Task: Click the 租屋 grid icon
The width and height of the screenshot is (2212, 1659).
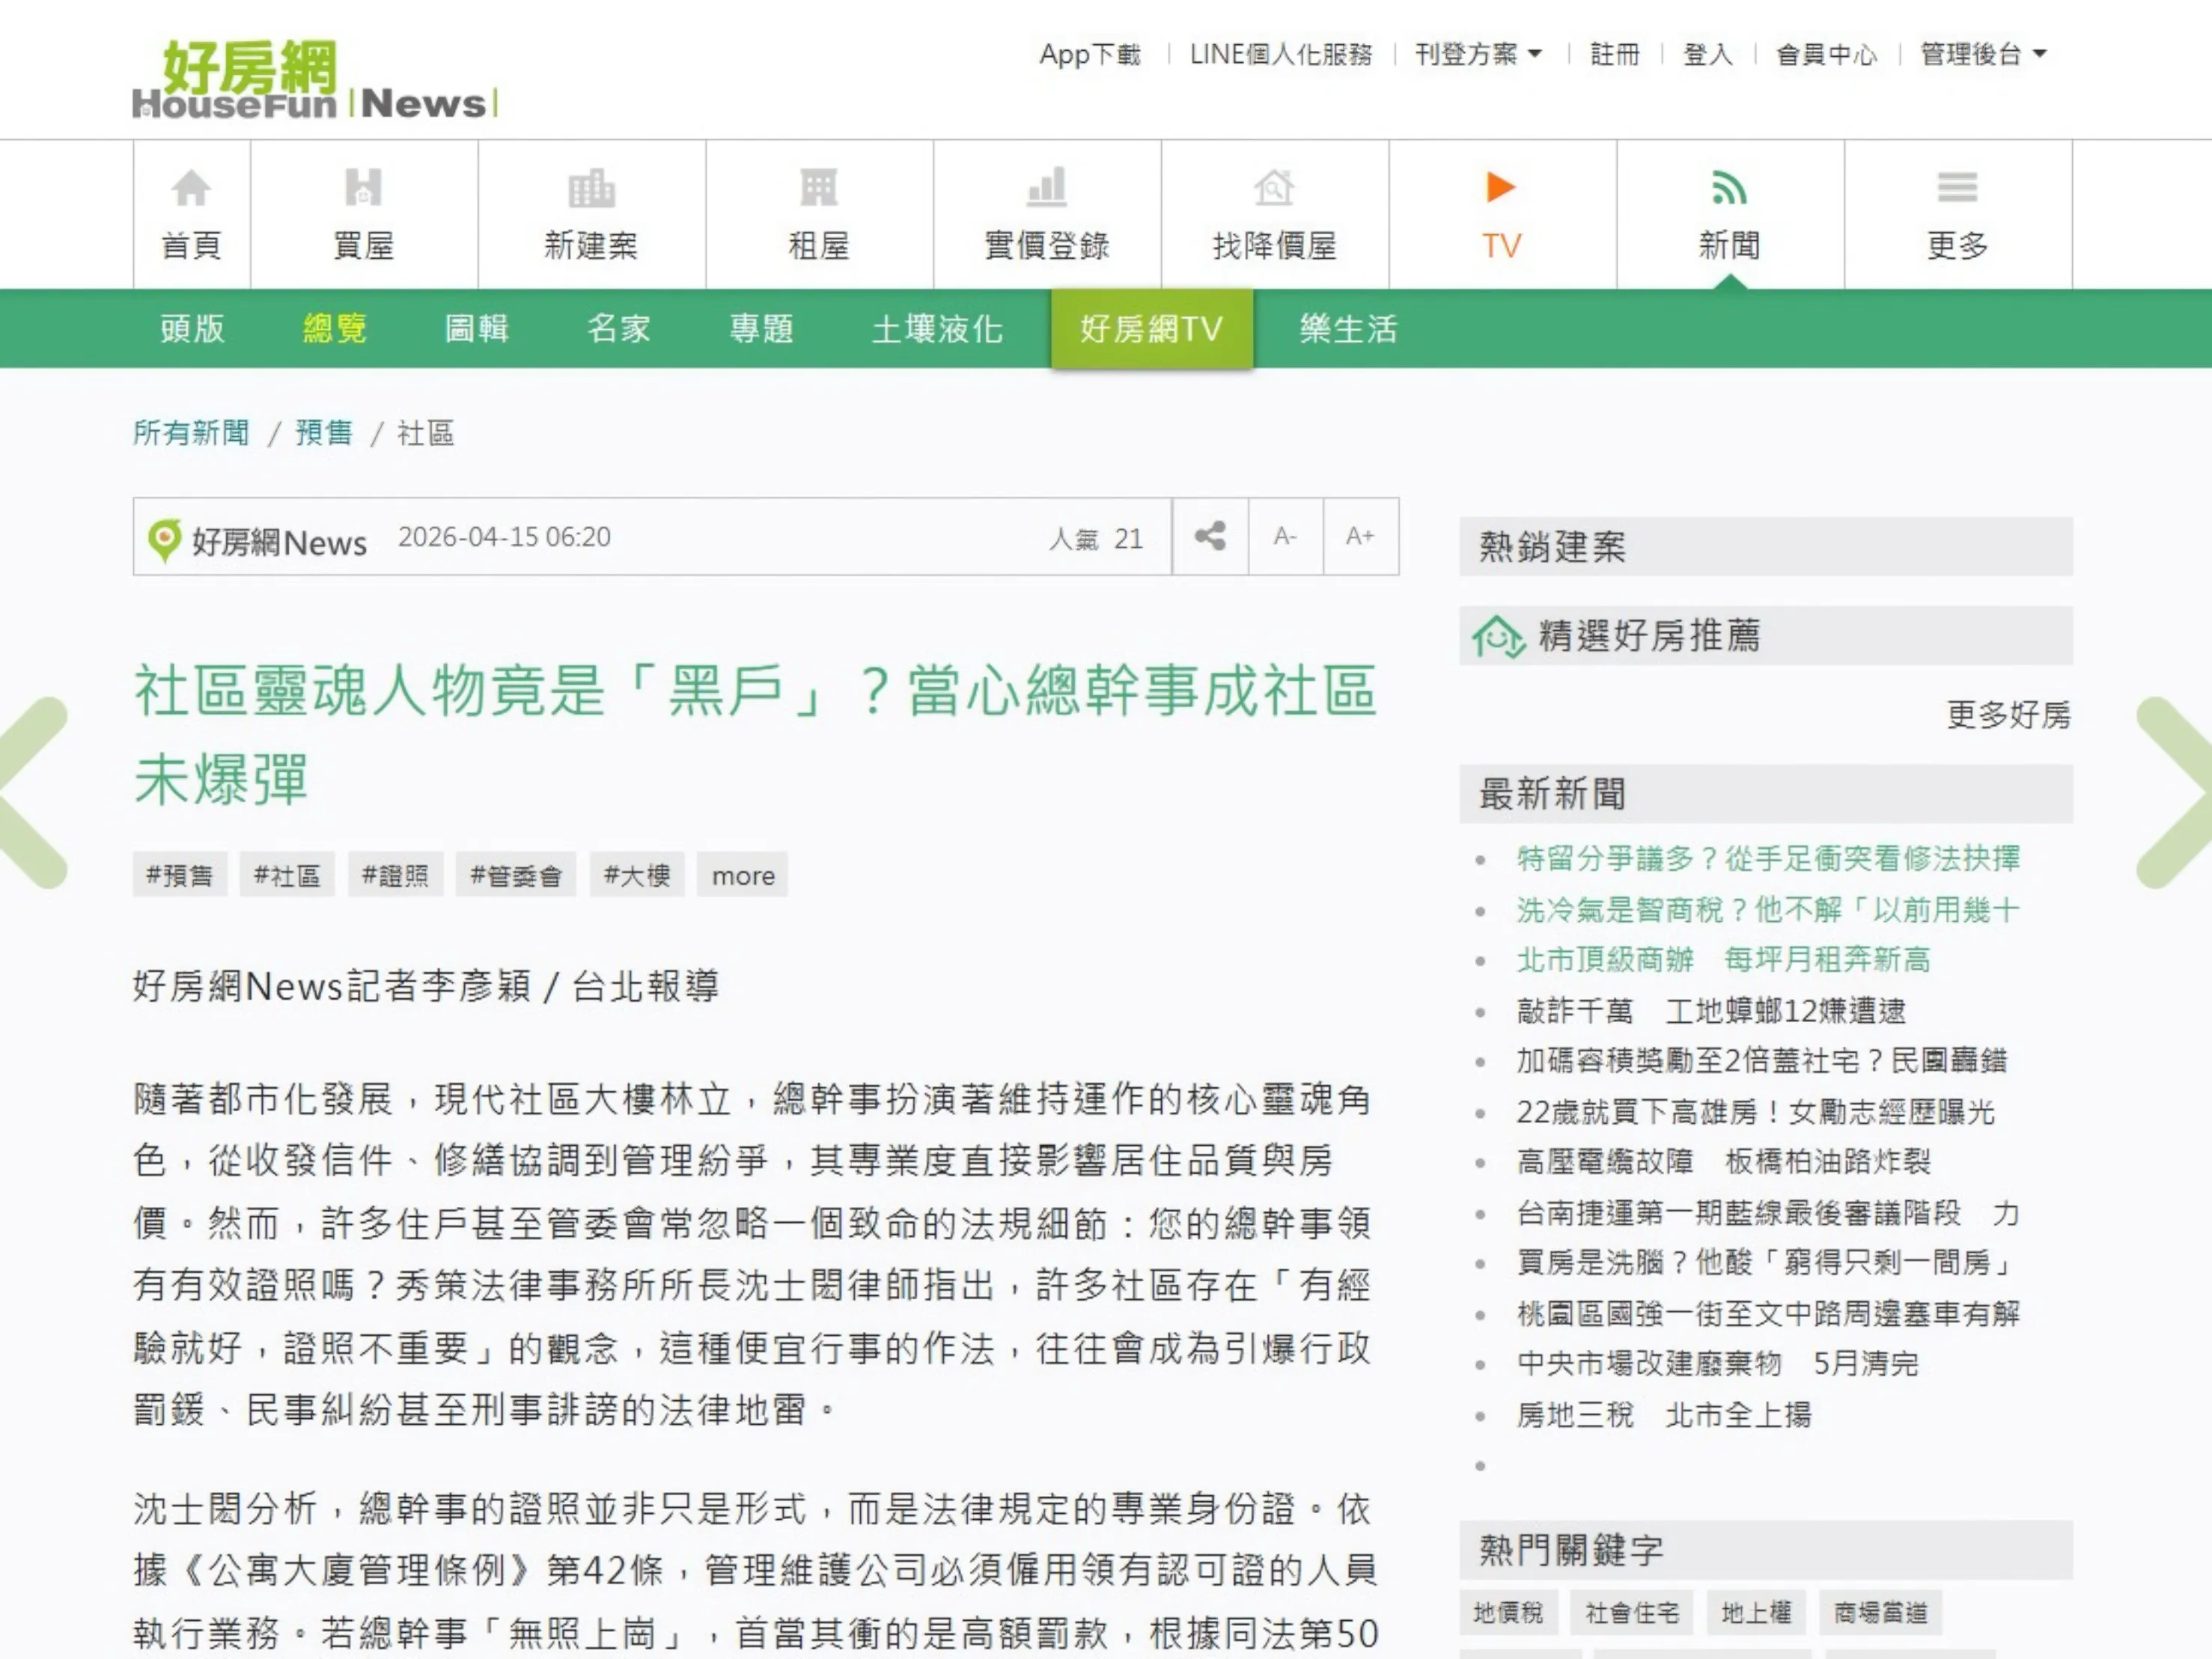Action: [820, 187]
